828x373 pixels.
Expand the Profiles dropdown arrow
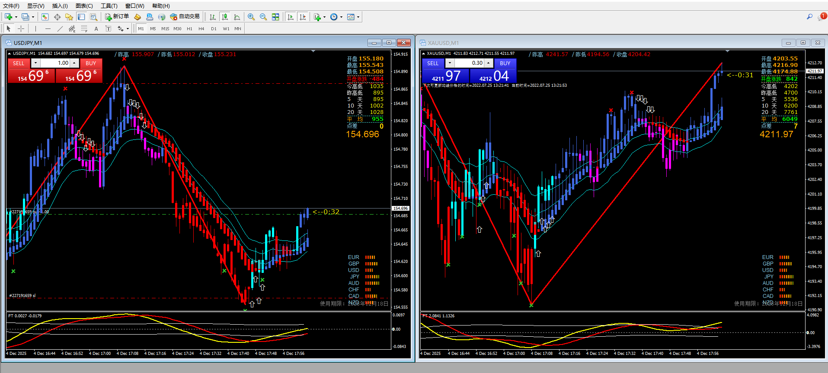33,17
